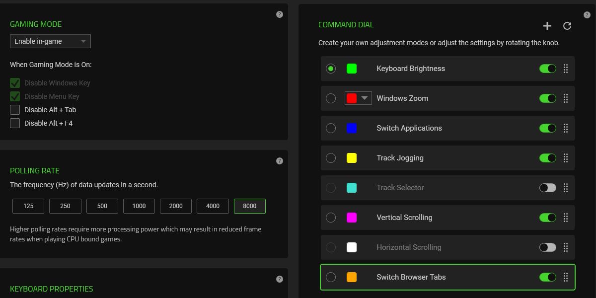The width and height of the screenshot is (596, 298).
Task: Click the Command Dial reset refresh icon
Action: [567, 26]
